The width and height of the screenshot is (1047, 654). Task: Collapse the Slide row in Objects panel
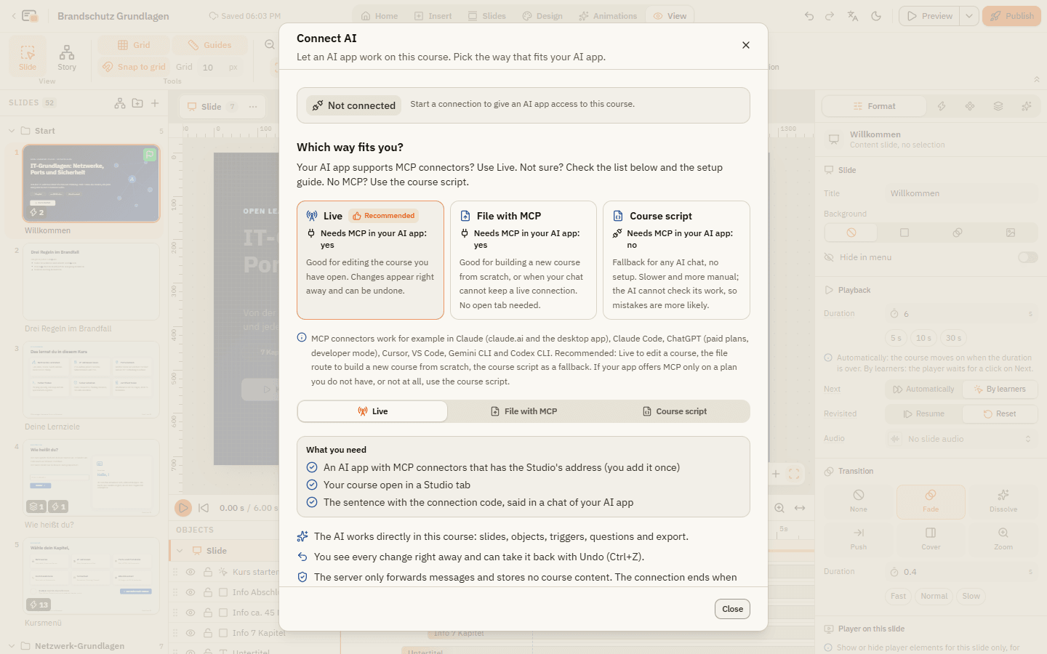180,551
